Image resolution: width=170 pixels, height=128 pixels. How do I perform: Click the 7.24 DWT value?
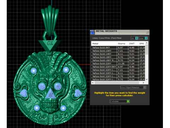pyautogui.click(x=132, y=64)
